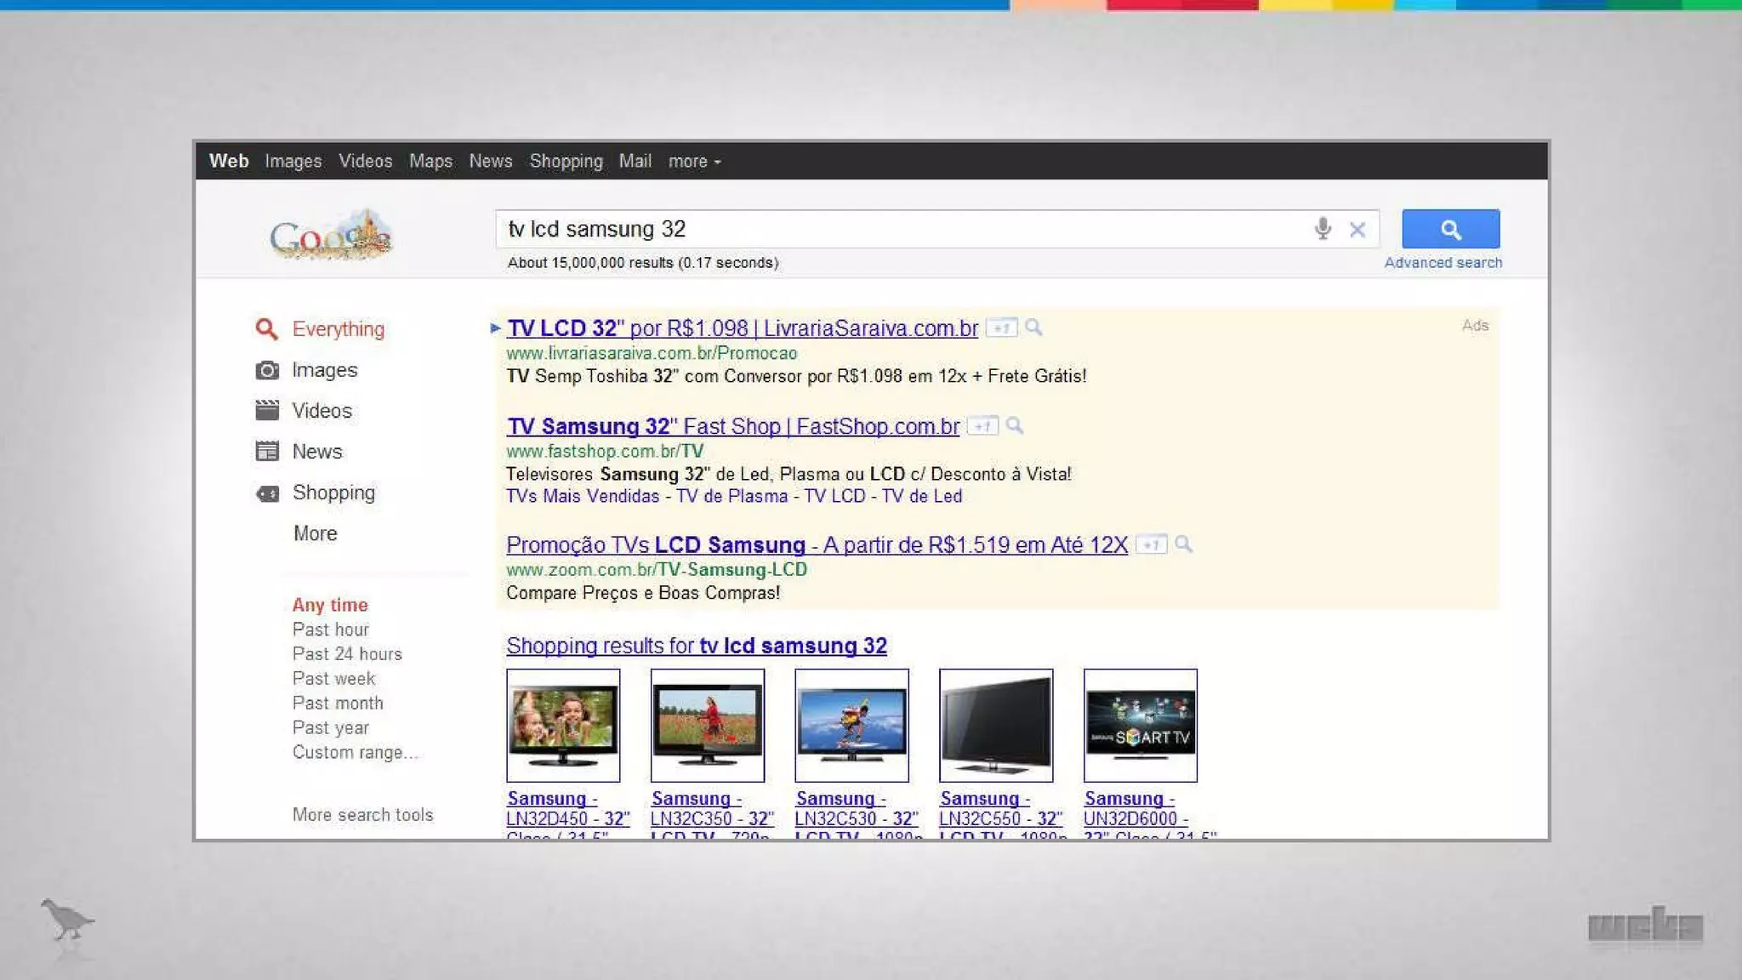The height and width of the screenshot is (980, 1742).
Task: Click preview magnifier beside LivrariaSaraiva ad
Action: (x=1033, y=328)
